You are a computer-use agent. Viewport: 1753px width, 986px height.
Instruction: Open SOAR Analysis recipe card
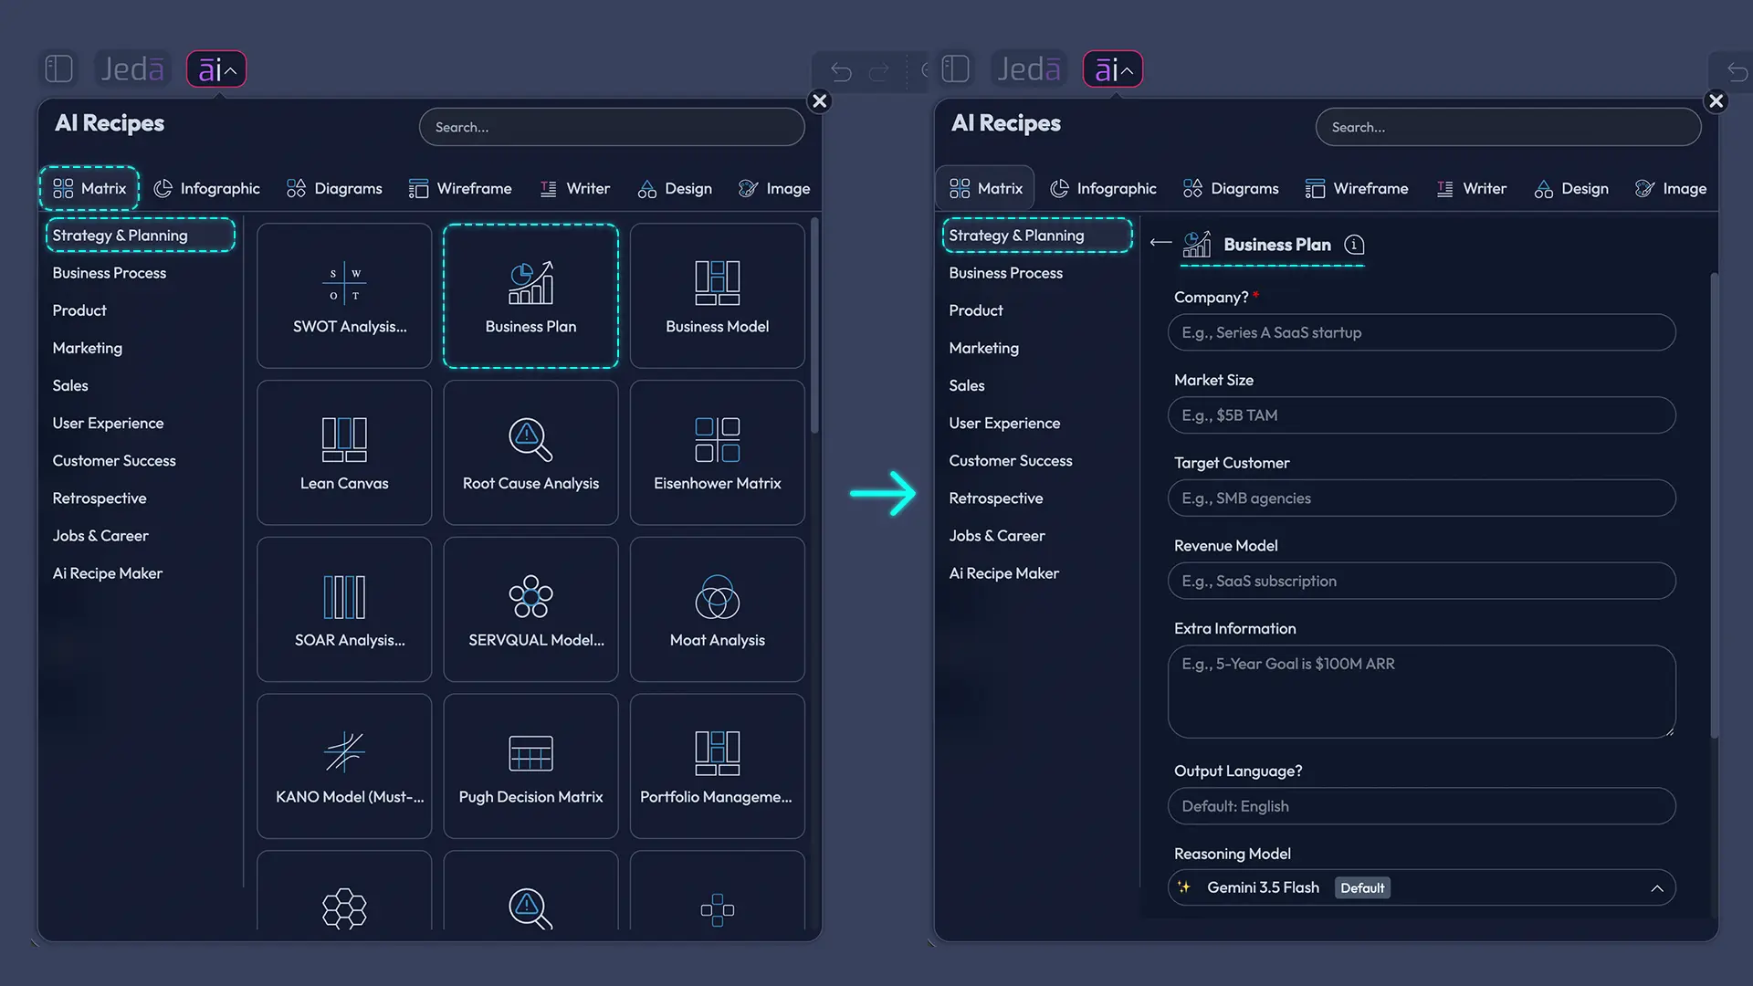[344, 610]
